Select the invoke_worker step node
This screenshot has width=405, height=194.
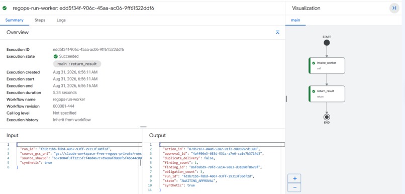click(x=327, y=66)
